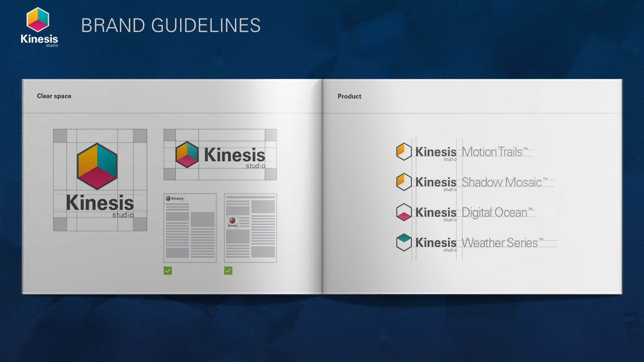The height and width of the screenshot is (362, 644).
Task: Click the large Kinesis wordmark in stacked logo
Action: coord(100,203)
